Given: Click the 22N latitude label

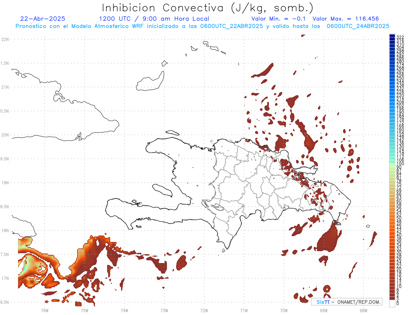Looking at the screenshot, I should click(x=5, y=39).
